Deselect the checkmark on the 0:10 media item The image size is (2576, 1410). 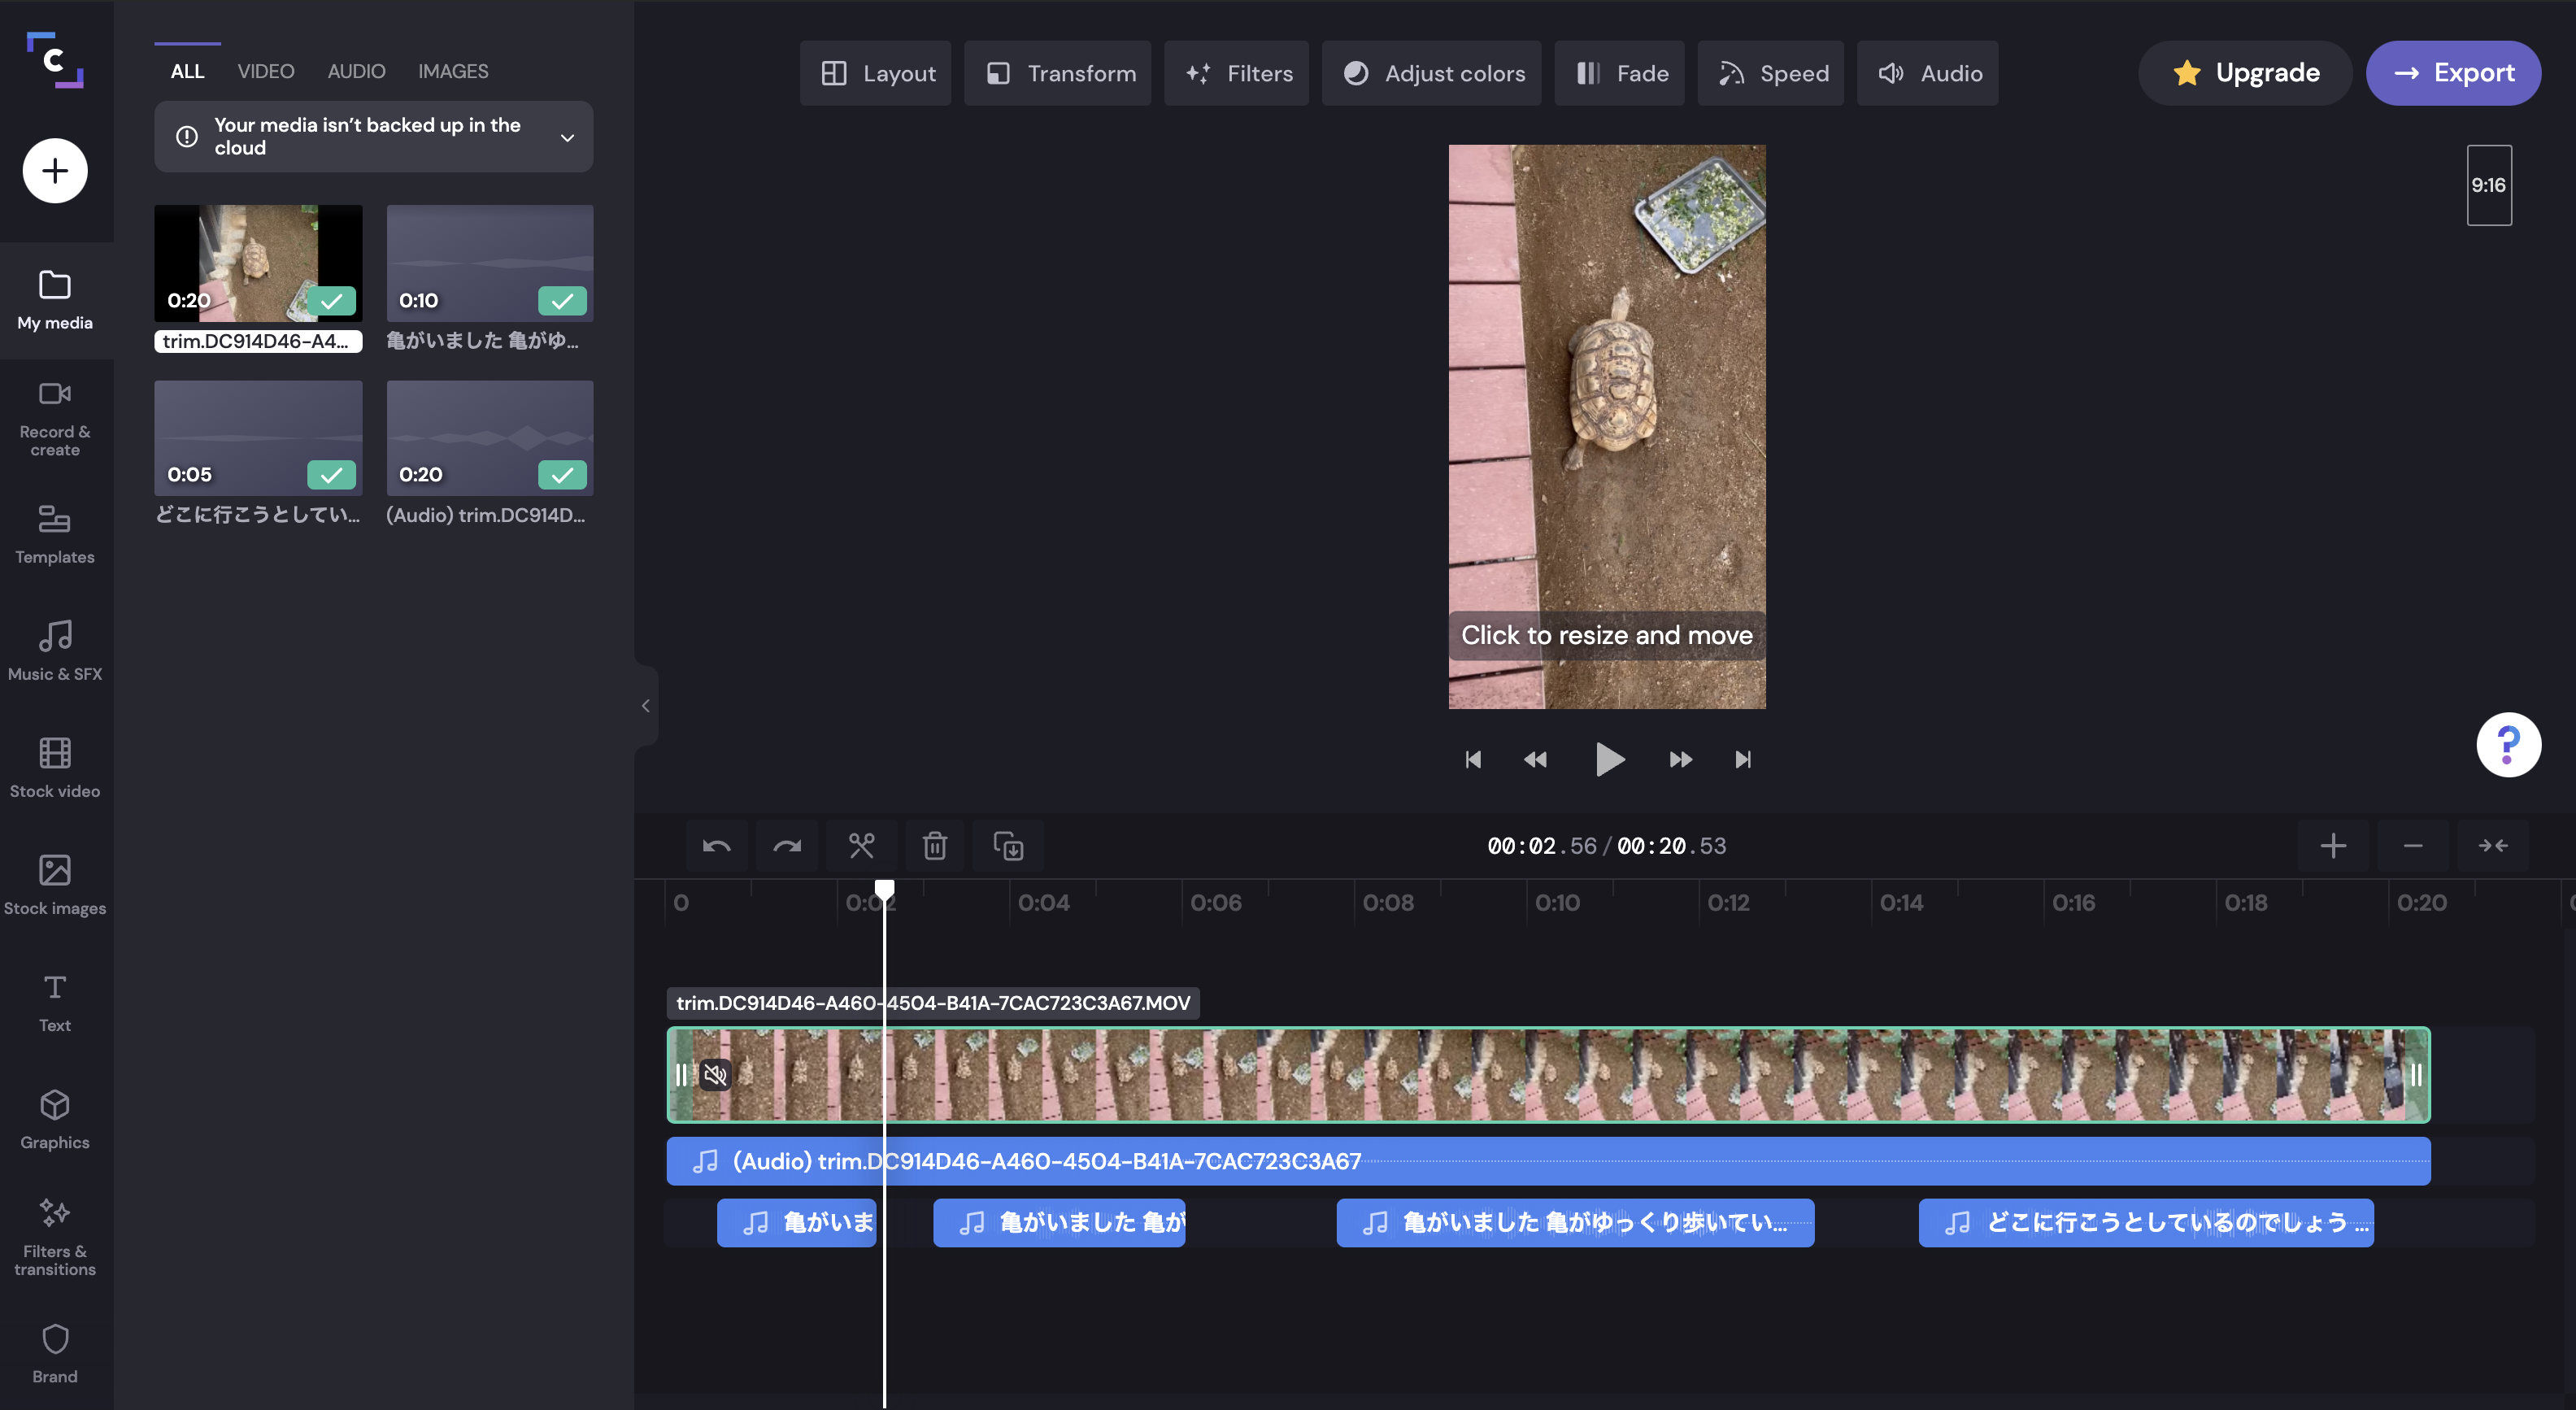pyautogui.click(x=562, y=300)
